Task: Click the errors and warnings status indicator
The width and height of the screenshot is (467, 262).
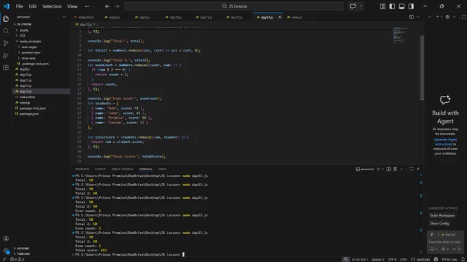Action: [x=17, y=259]
